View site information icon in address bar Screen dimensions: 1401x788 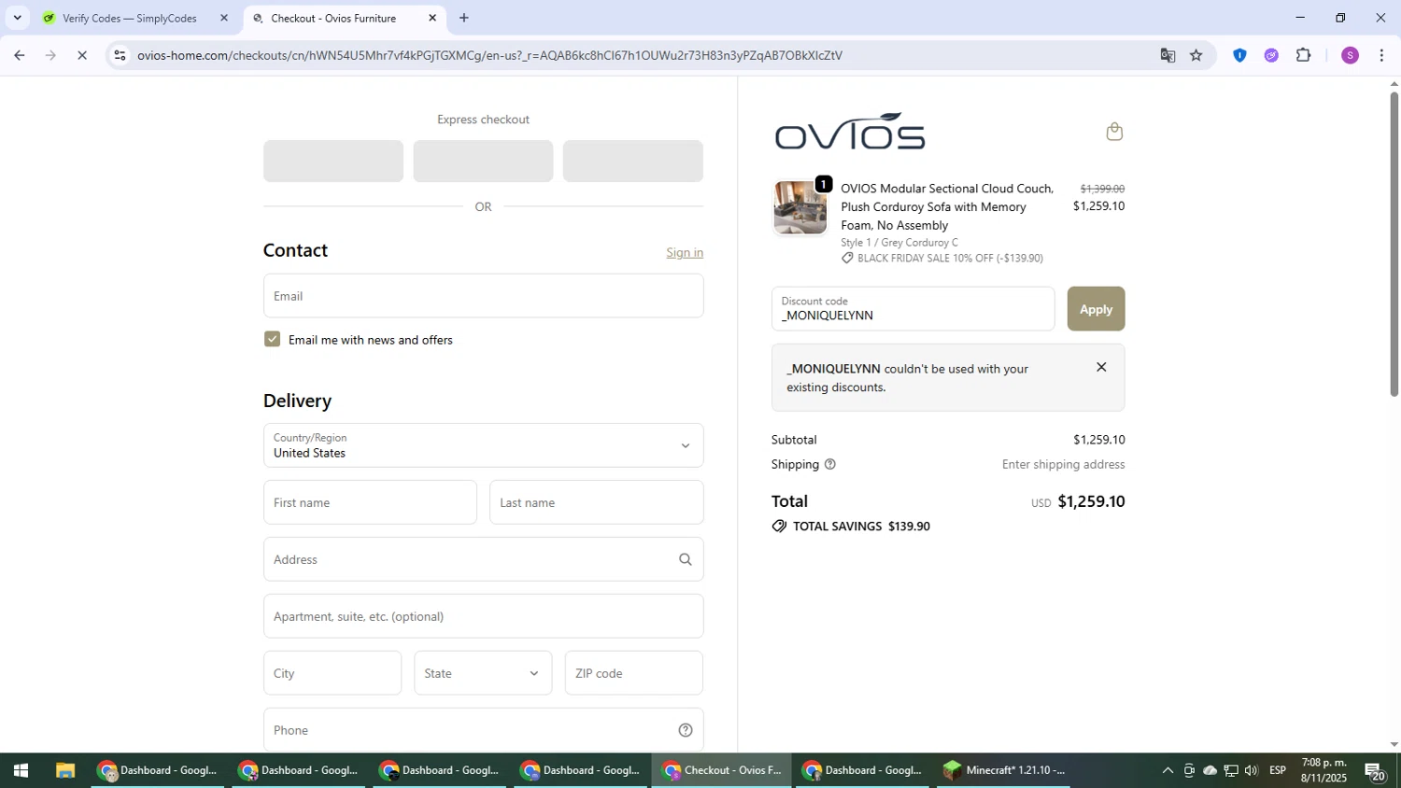tap(120, 55)
